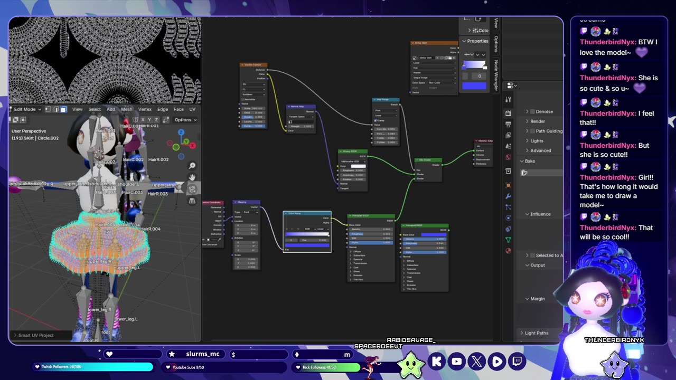Viewport: 676px width, 380px height.
Task: Open Render properties tab icon
Action: [508, 113]
